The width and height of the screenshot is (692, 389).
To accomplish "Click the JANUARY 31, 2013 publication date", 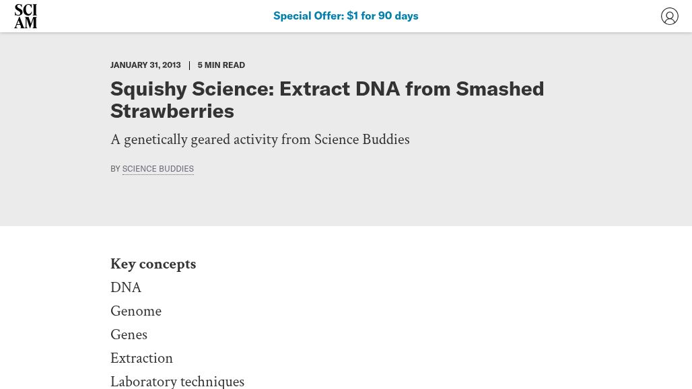I will click(x=145, y=65).
